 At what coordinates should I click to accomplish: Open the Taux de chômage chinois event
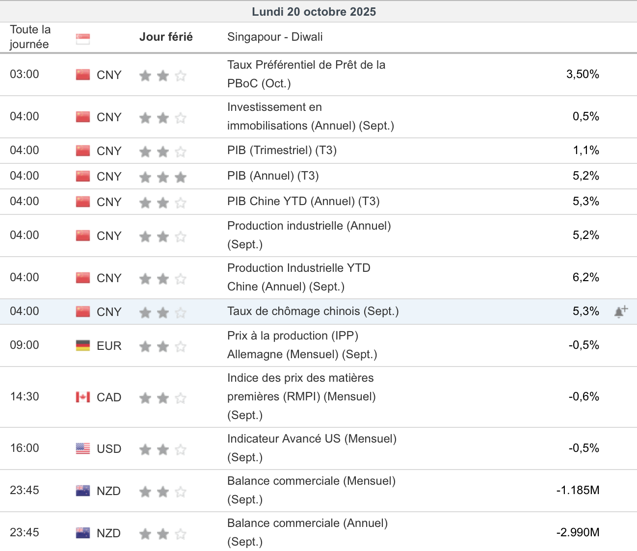tap(313, 311)
